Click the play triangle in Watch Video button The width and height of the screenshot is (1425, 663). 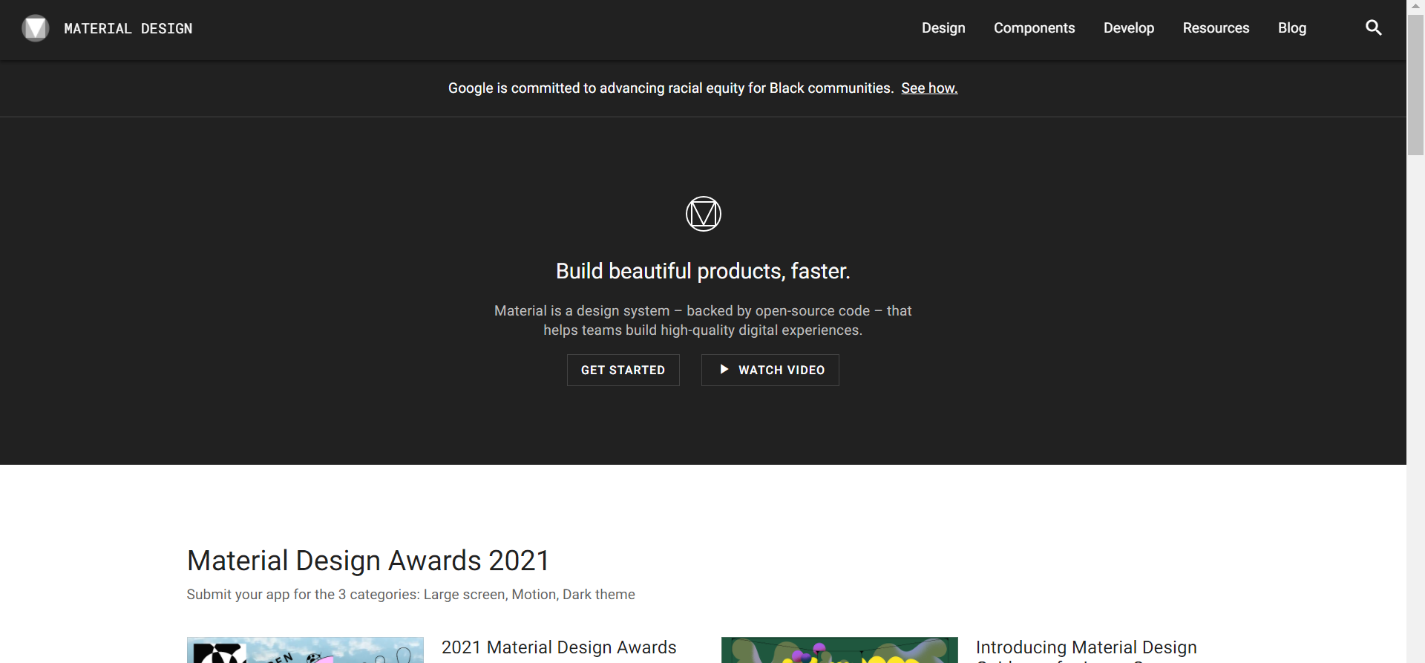coord(724,369)
